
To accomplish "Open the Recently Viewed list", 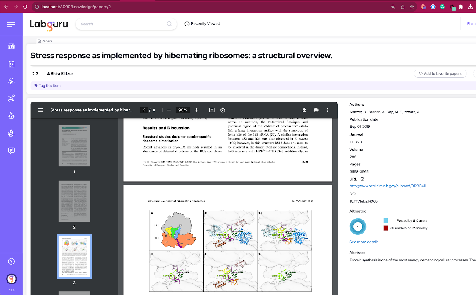I will pyautogui.click(x=202, y=23).
